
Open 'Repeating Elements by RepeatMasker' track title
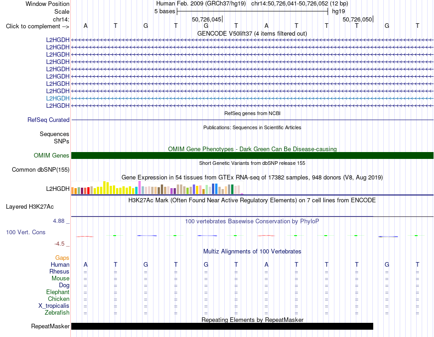click(x=252, y=320)
